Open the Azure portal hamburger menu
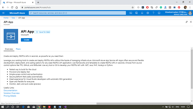Image resolution: width=193 pixels, height=109 pixels. pyautogui.click(x=3, y=13)
